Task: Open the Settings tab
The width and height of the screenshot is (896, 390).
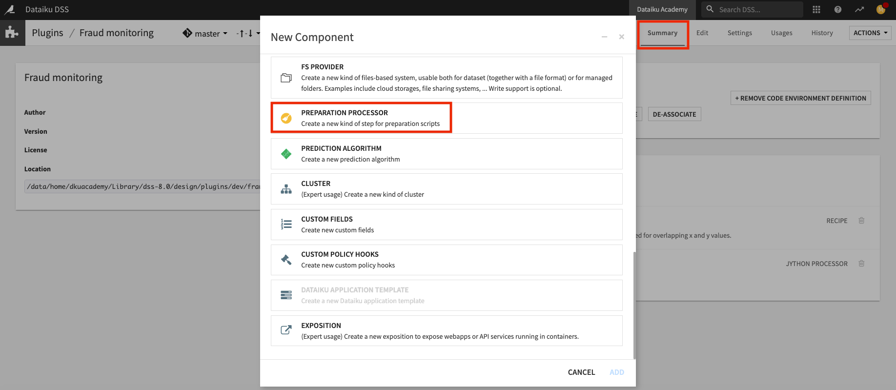Action: click(x=739, y=33)
